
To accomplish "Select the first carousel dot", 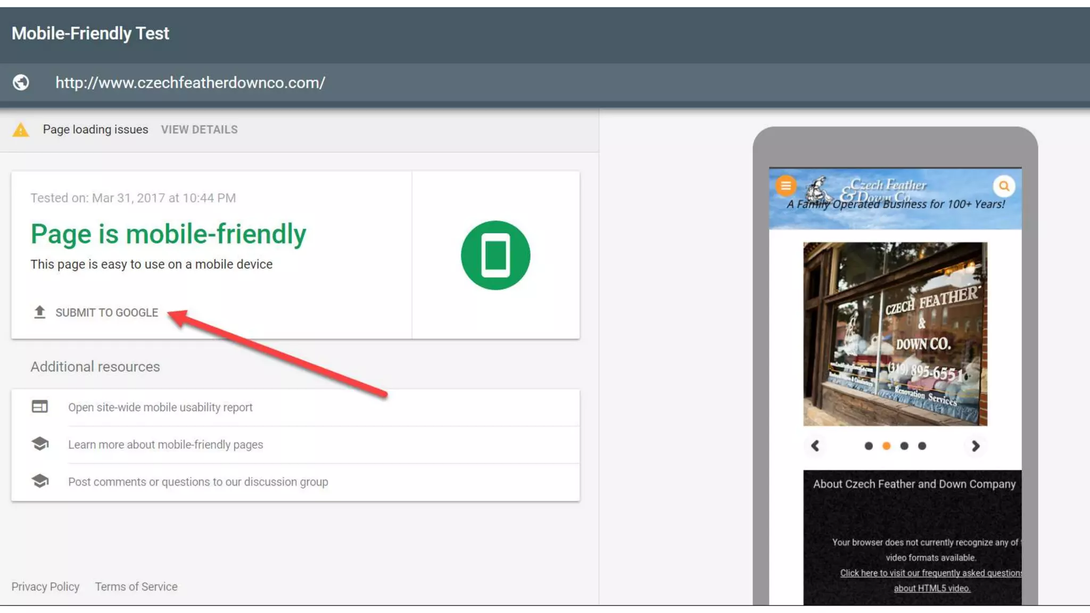I will [x=869, y=446].
